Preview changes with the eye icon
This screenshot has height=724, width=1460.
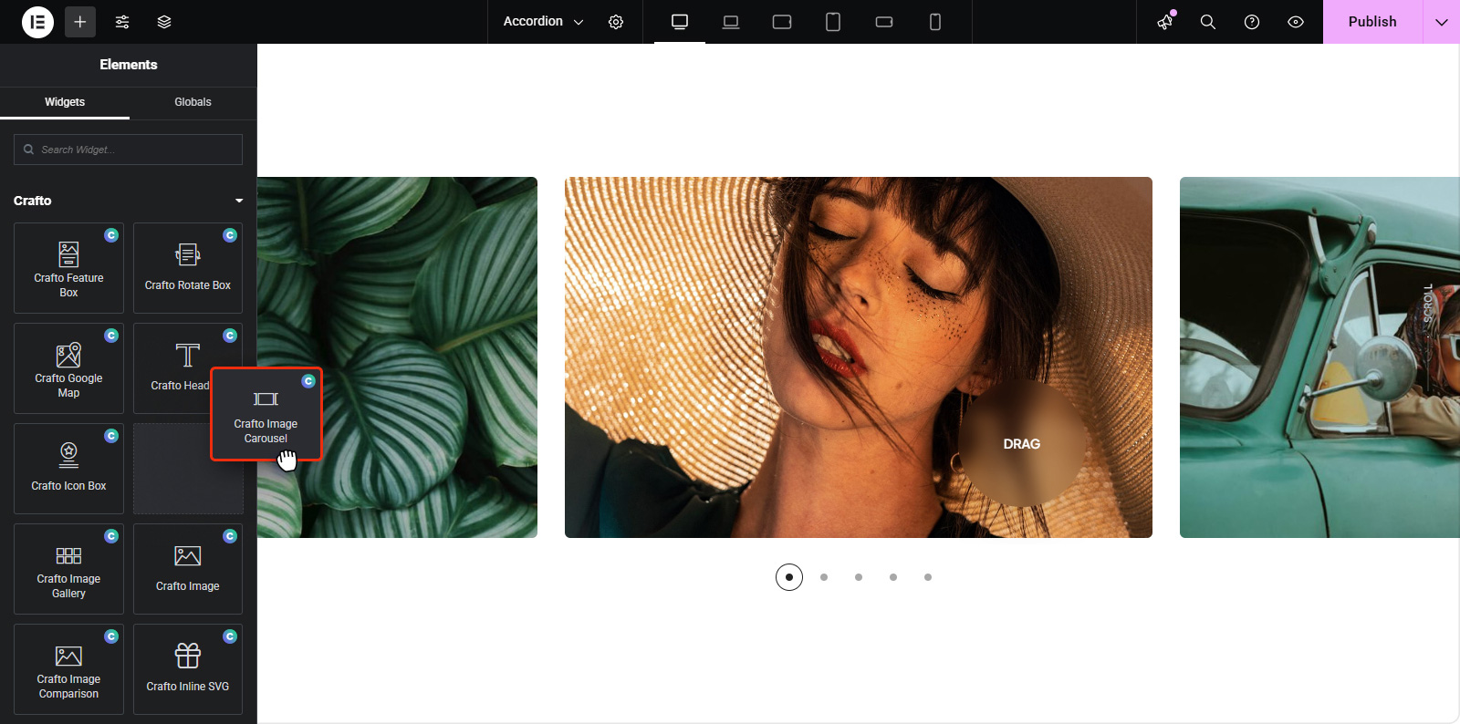tap(1296, 22)
